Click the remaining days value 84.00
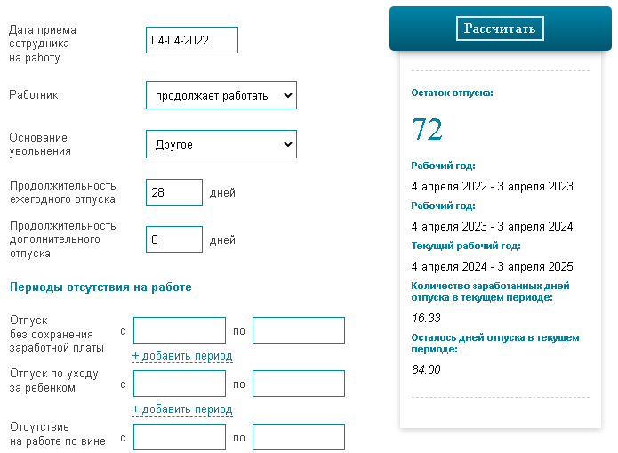 (427, 369)
